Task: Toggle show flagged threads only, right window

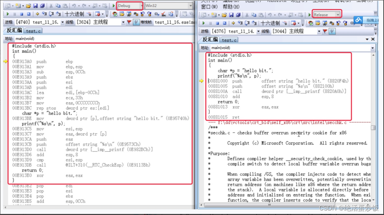Action: click(332, 32)
